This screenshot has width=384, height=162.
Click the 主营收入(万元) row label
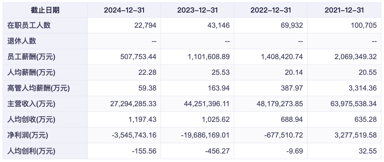coord(31,104)
